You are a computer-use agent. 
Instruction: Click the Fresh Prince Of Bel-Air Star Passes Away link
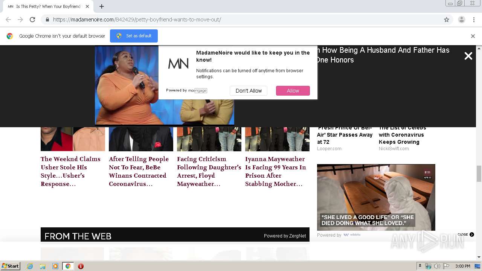click(345, 135)
